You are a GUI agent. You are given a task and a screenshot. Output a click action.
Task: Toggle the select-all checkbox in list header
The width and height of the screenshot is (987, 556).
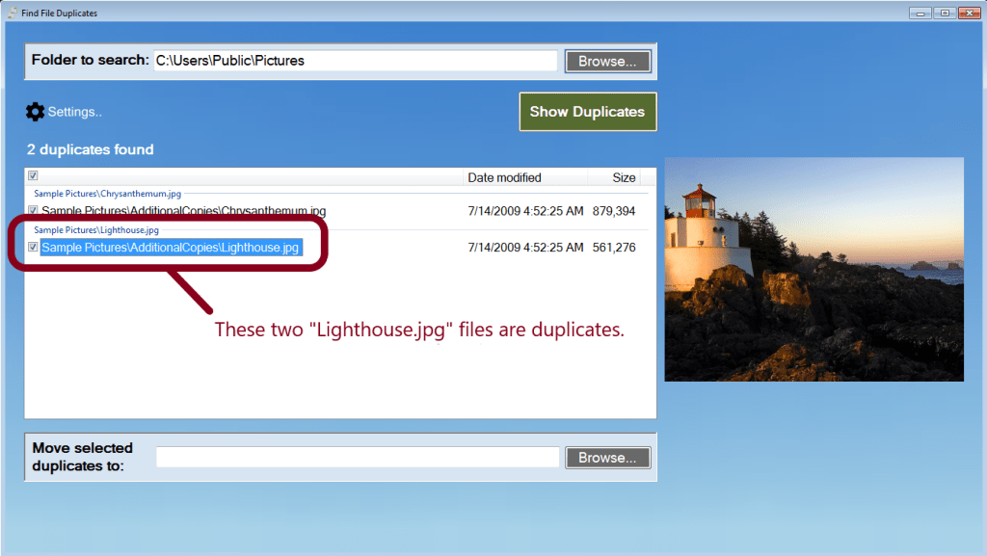[33, 176]
